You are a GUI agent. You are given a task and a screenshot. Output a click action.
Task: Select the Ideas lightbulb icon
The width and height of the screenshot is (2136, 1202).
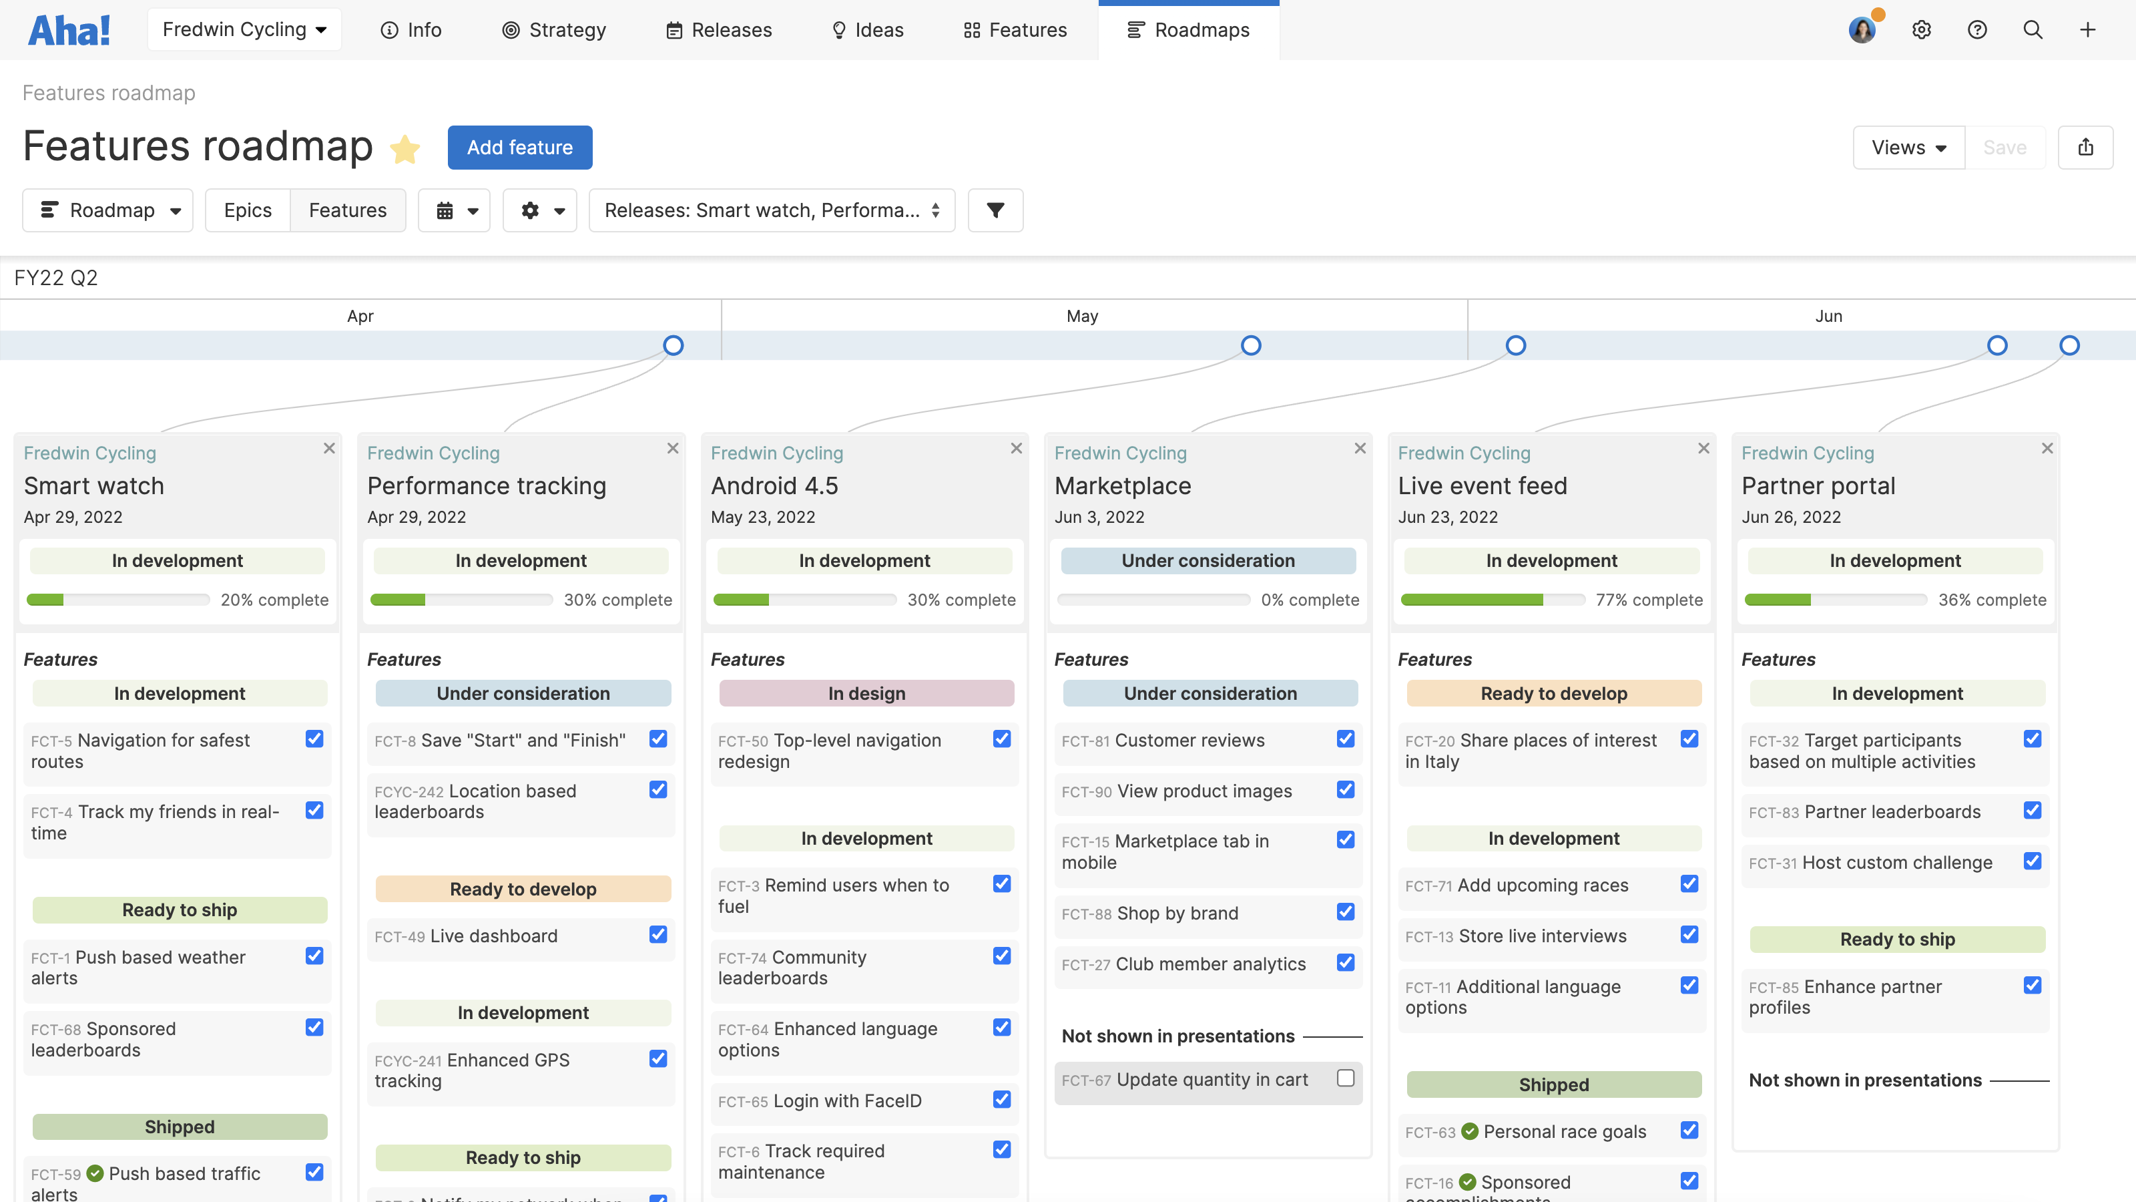tap(841, 30)
